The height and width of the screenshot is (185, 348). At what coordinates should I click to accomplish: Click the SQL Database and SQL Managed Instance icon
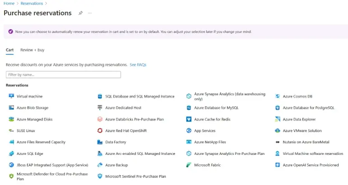pyautogui.click(x=100, y=96)
